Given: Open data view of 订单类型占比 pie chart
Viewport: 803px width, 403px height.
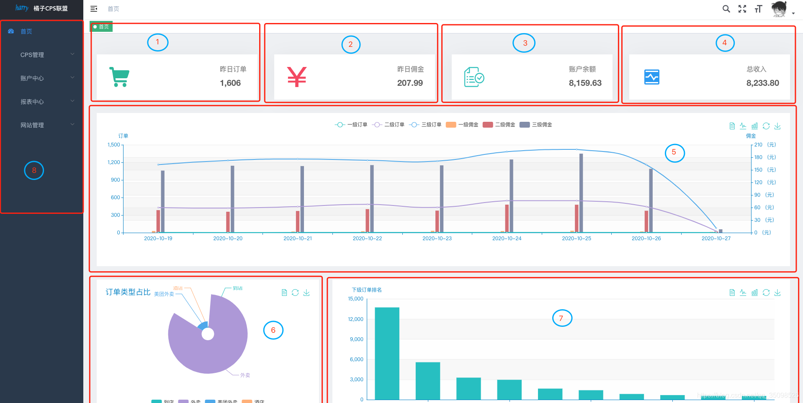Looking at the screenshot, I should (x=284, y=293).
